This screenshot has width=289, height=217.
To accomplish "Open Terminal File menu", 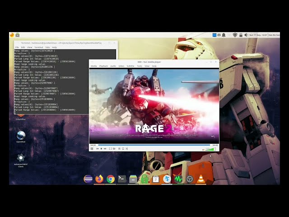I will [17, 47].
